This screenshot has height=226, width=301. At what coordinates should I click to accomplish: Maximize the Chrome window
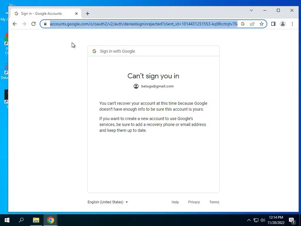278,10
